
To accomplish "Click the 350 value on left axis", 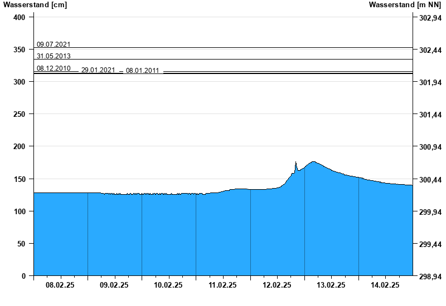I will click(20, 50).
